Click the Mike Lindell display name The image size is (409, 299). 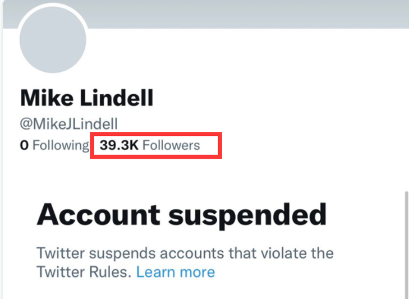point(86,98)
